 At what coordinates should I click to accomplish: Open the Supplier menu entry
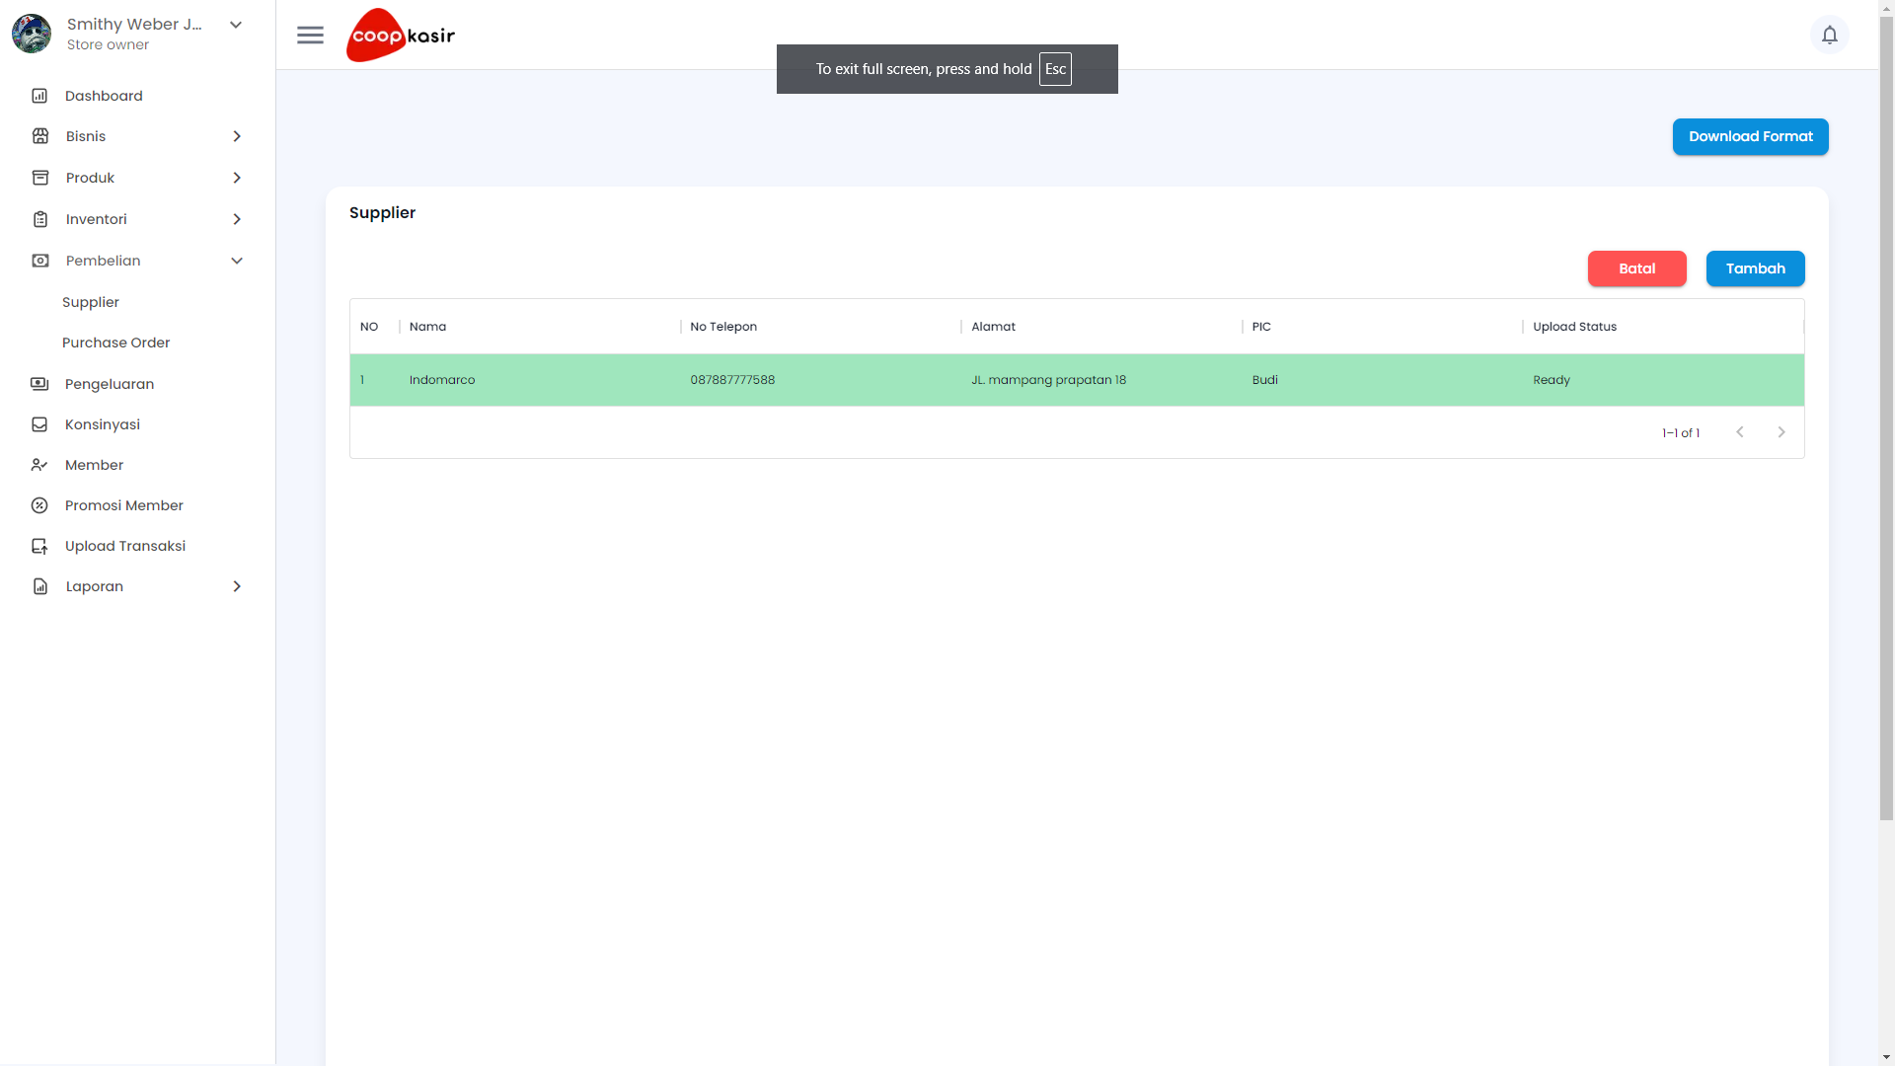(90, 302)
